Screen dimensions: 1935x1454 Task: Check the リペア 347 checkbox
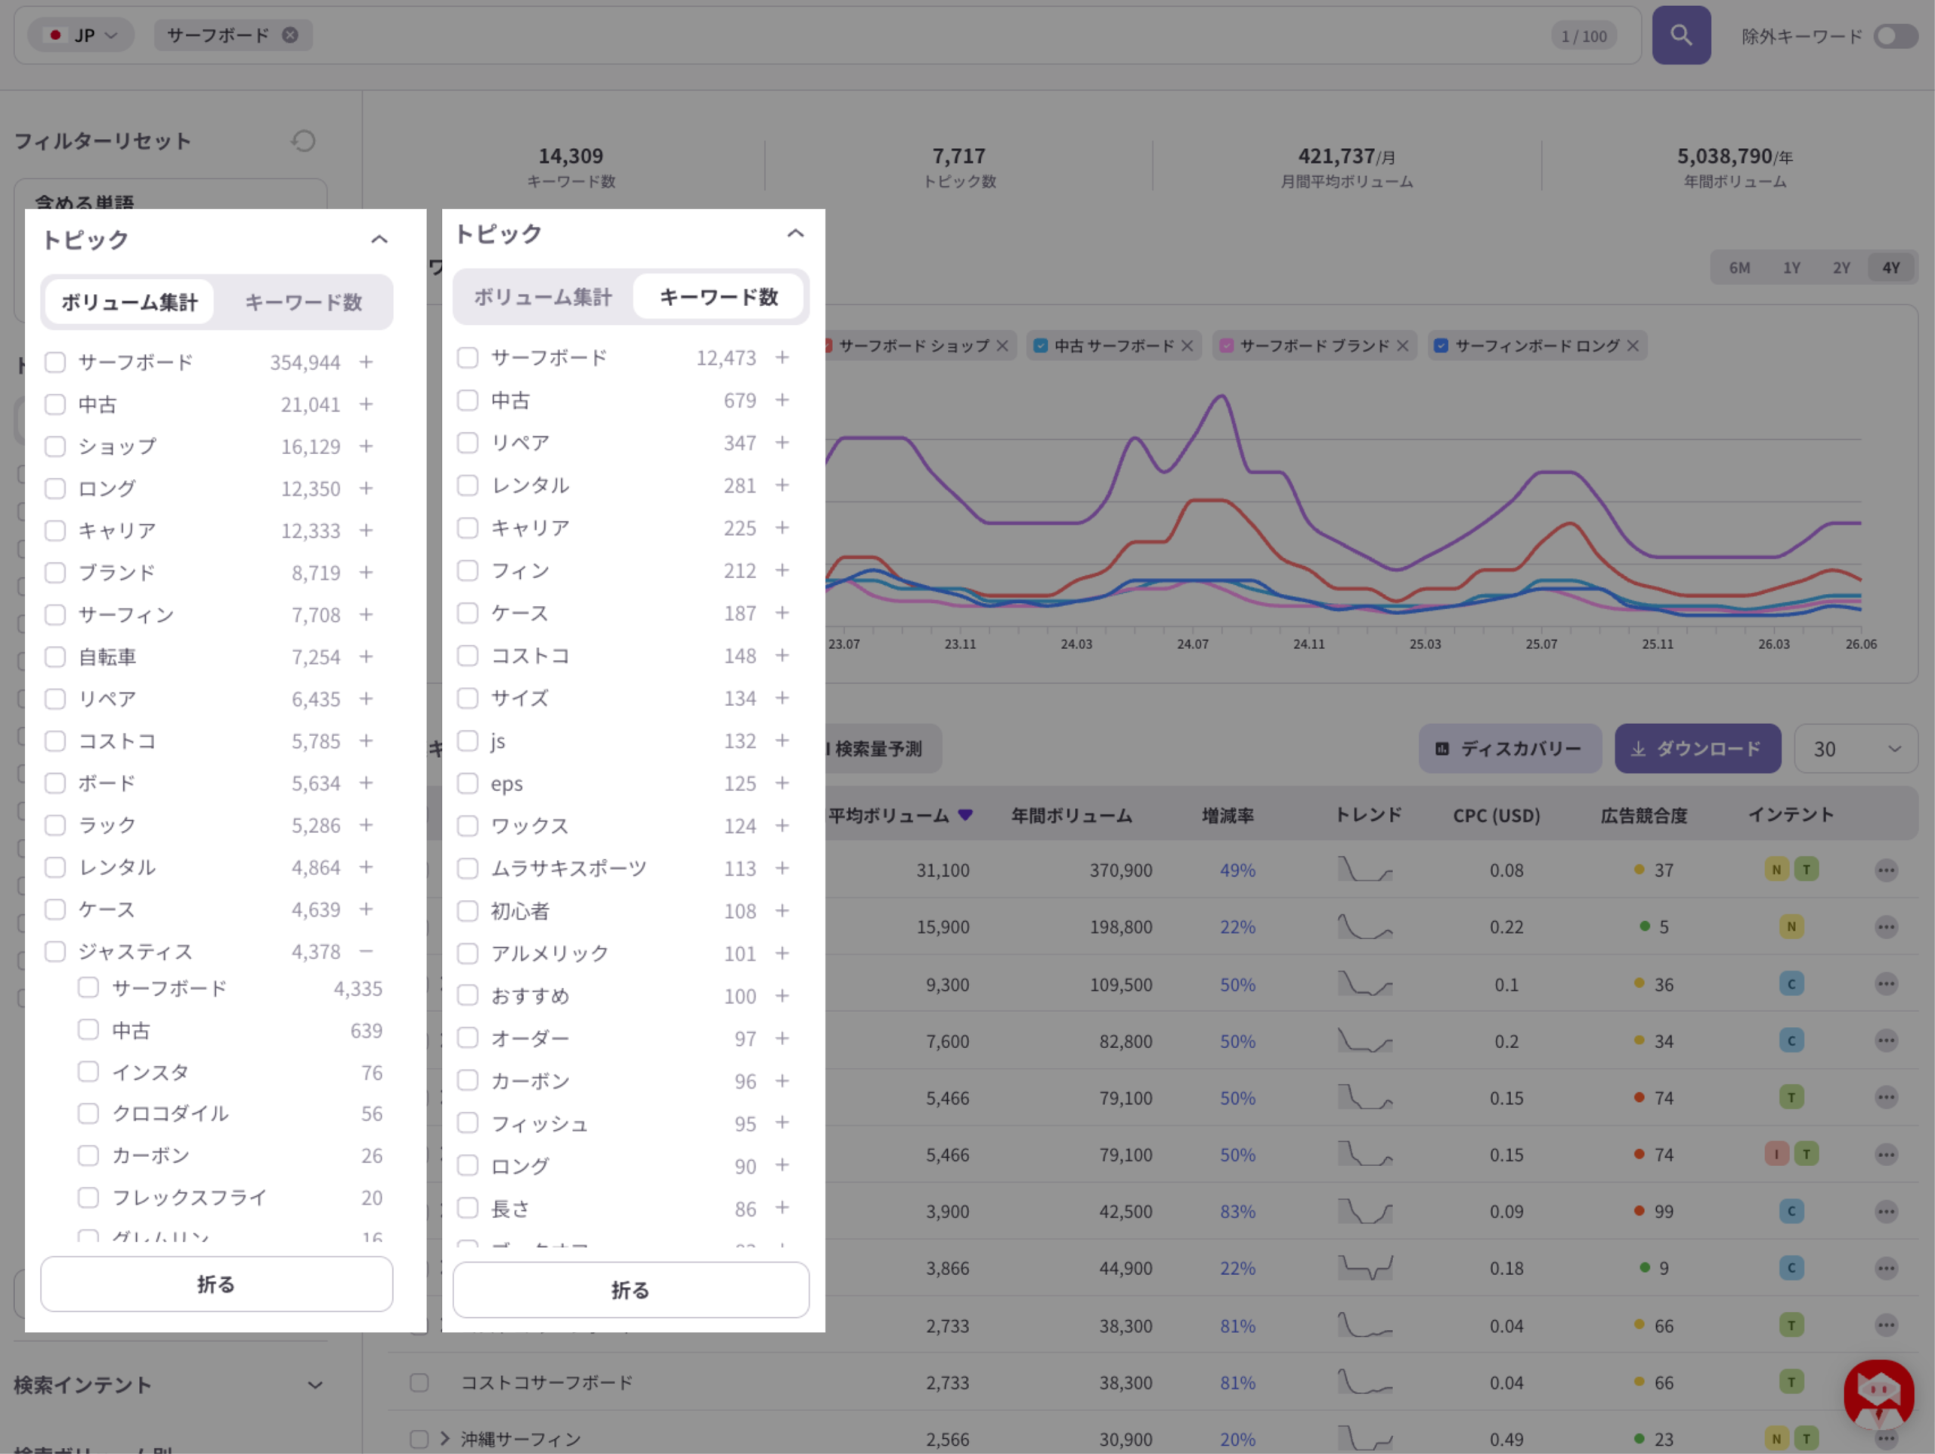click(468, 443)
